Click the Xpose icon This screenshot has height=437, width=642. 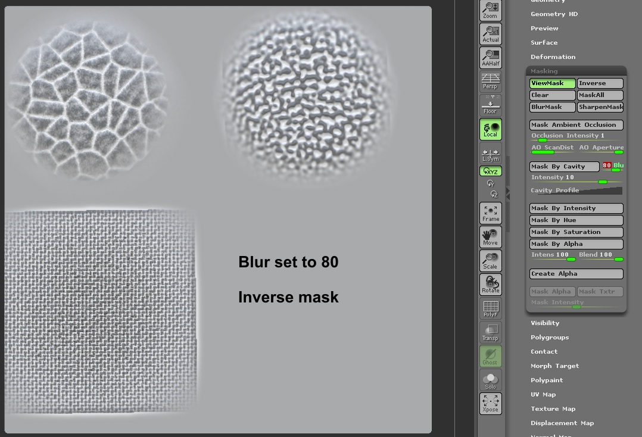[490, 404]
